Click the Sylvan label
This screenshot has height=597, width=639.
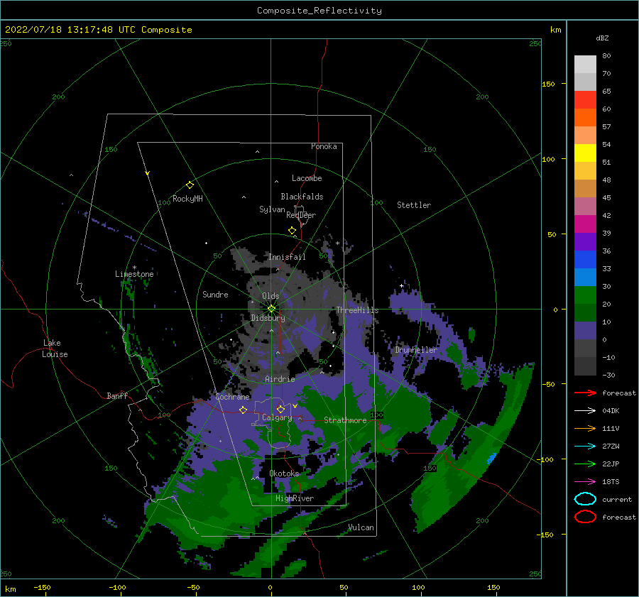pyautogui.click(x=272, y=209)
